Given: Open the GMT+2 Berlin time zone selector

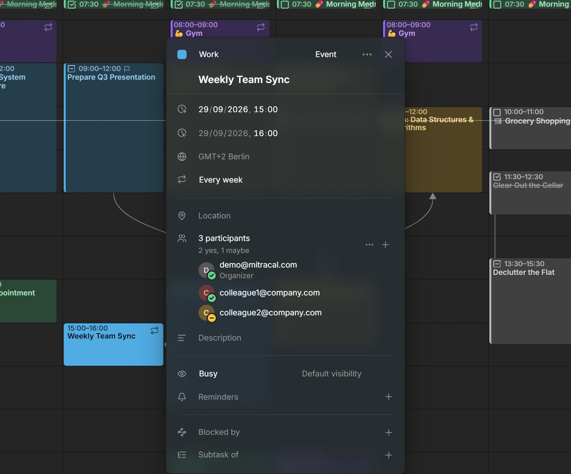Looking at the screenshot, I should pyautogui.click(x=224, y=157).
